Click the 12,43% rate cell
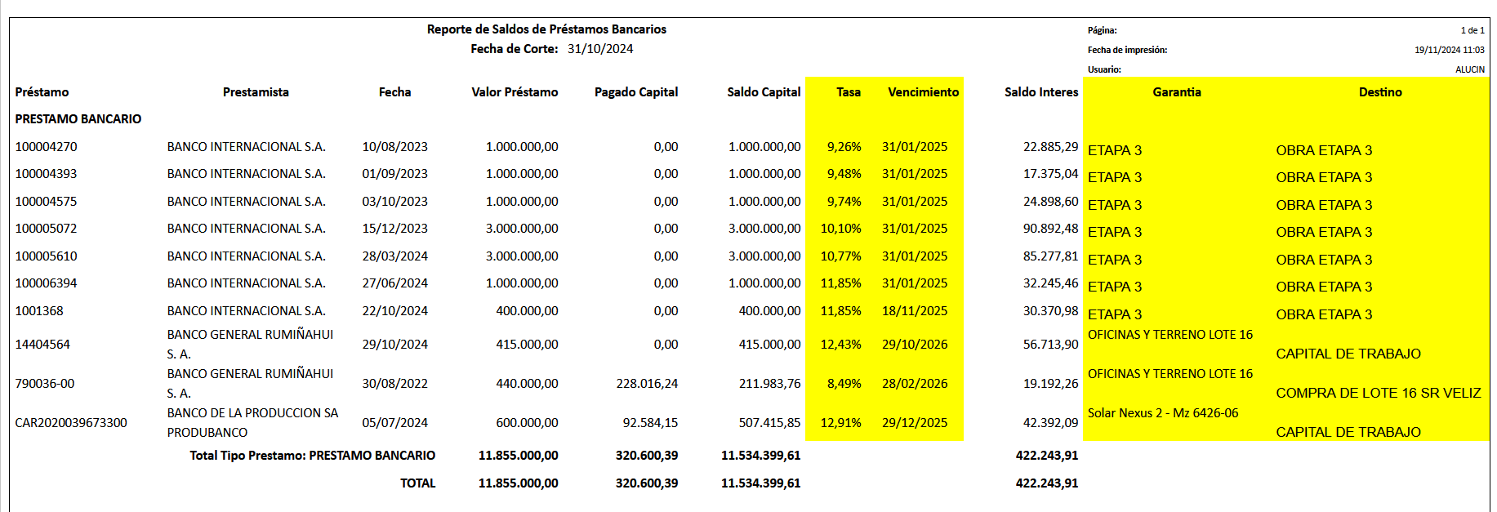1497x512 pixels. click(x=840, y=345)
